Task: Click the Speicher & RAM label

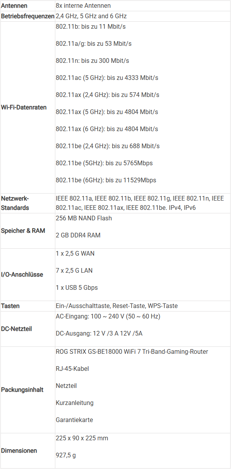Action: [23, 230]
